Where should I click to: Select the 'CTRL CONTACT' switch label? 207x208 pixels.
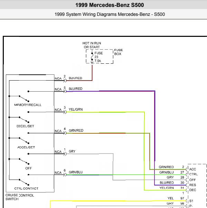[x=26, y=188]
